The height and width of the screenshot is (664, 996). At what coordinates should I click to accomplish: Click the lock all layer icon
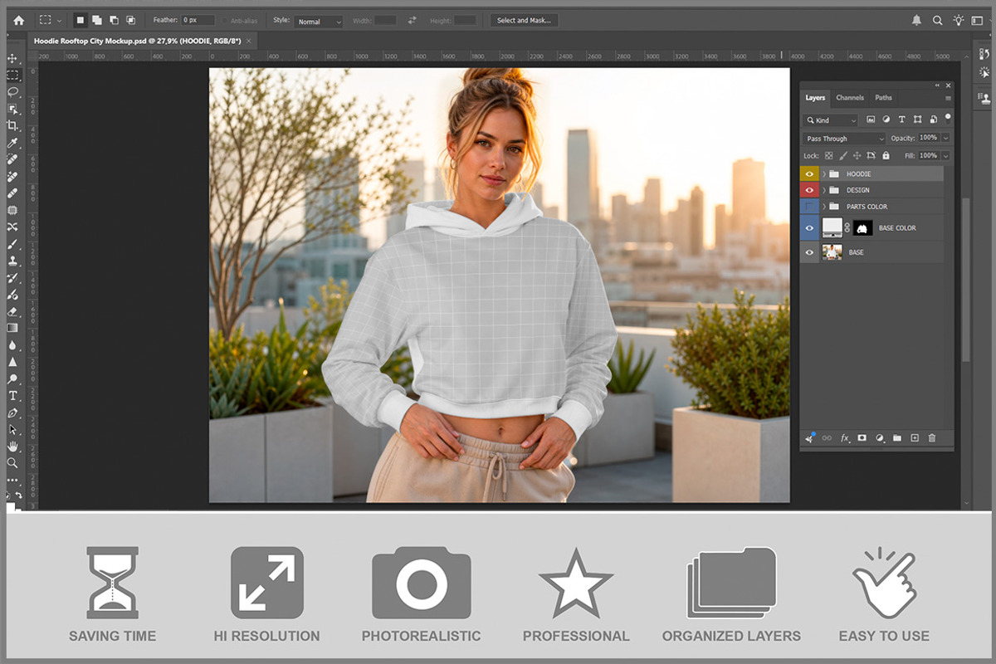(886, 155)
